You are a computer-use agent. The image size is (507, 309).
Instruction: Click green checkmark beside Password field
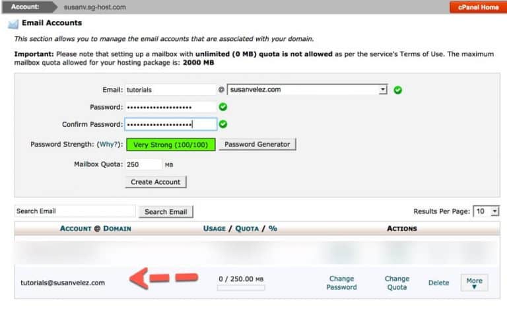point(223,106)
